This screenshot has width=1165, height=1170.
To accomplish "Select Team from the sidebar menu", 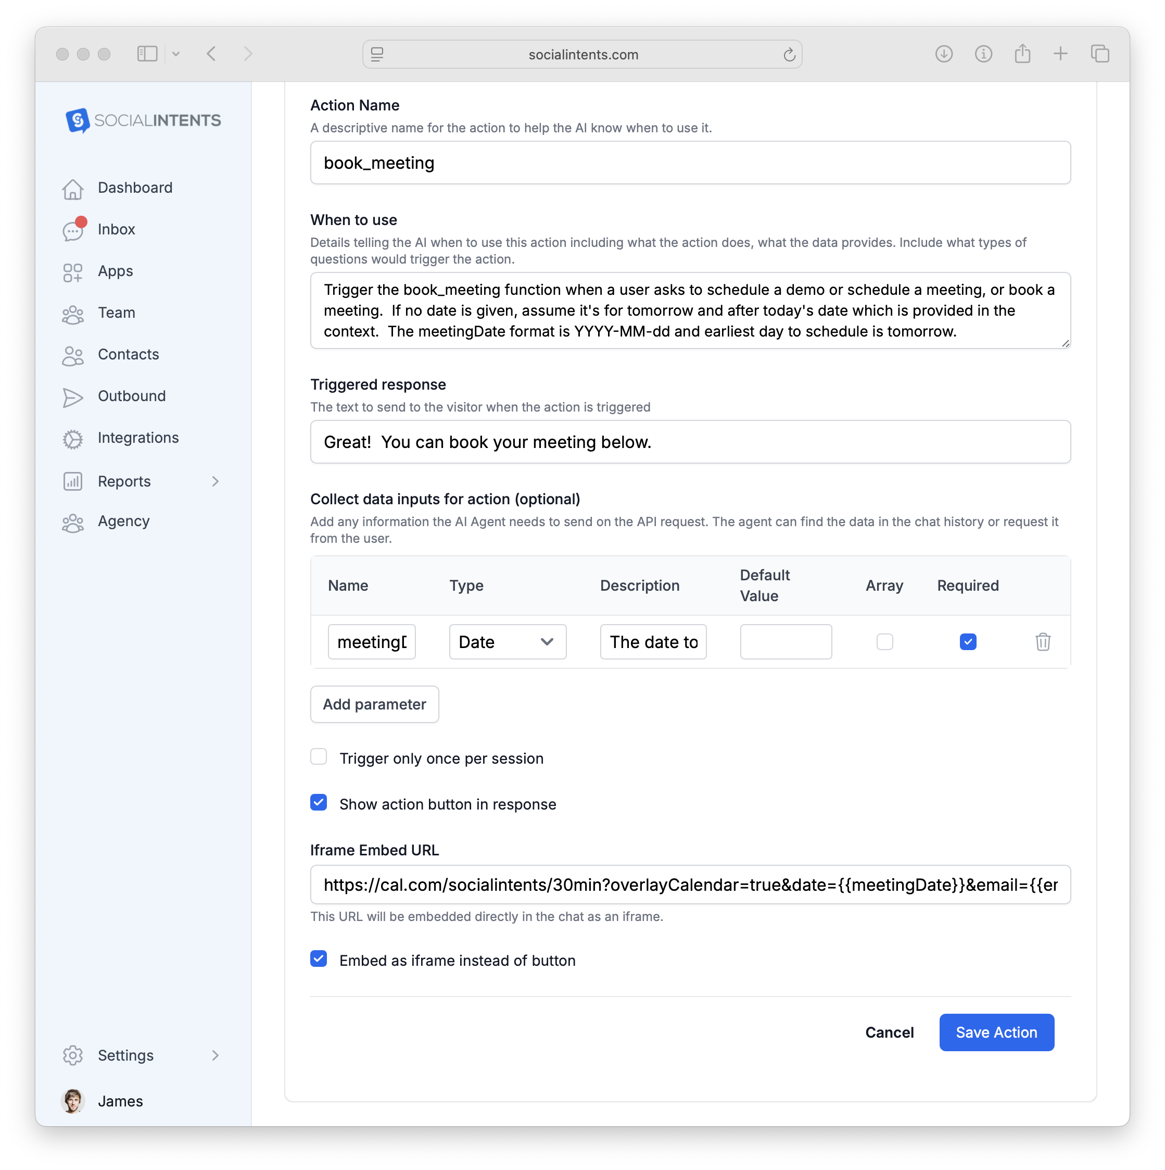I will click(116, 313).
